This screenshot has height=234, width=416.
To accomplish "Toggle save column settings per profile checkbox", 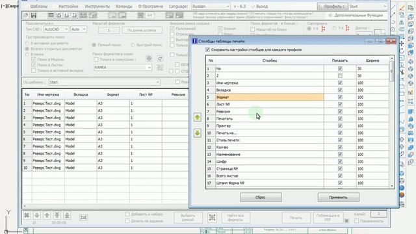I will tap(207, 49).
